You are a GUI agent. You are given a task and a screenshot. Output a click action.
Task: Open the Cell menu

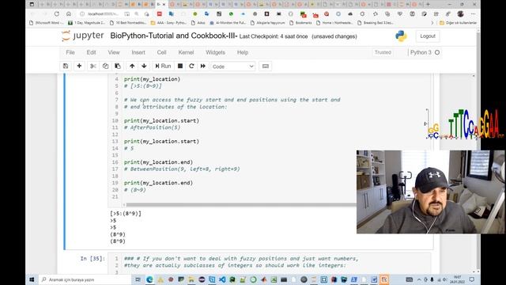point(161,52)
